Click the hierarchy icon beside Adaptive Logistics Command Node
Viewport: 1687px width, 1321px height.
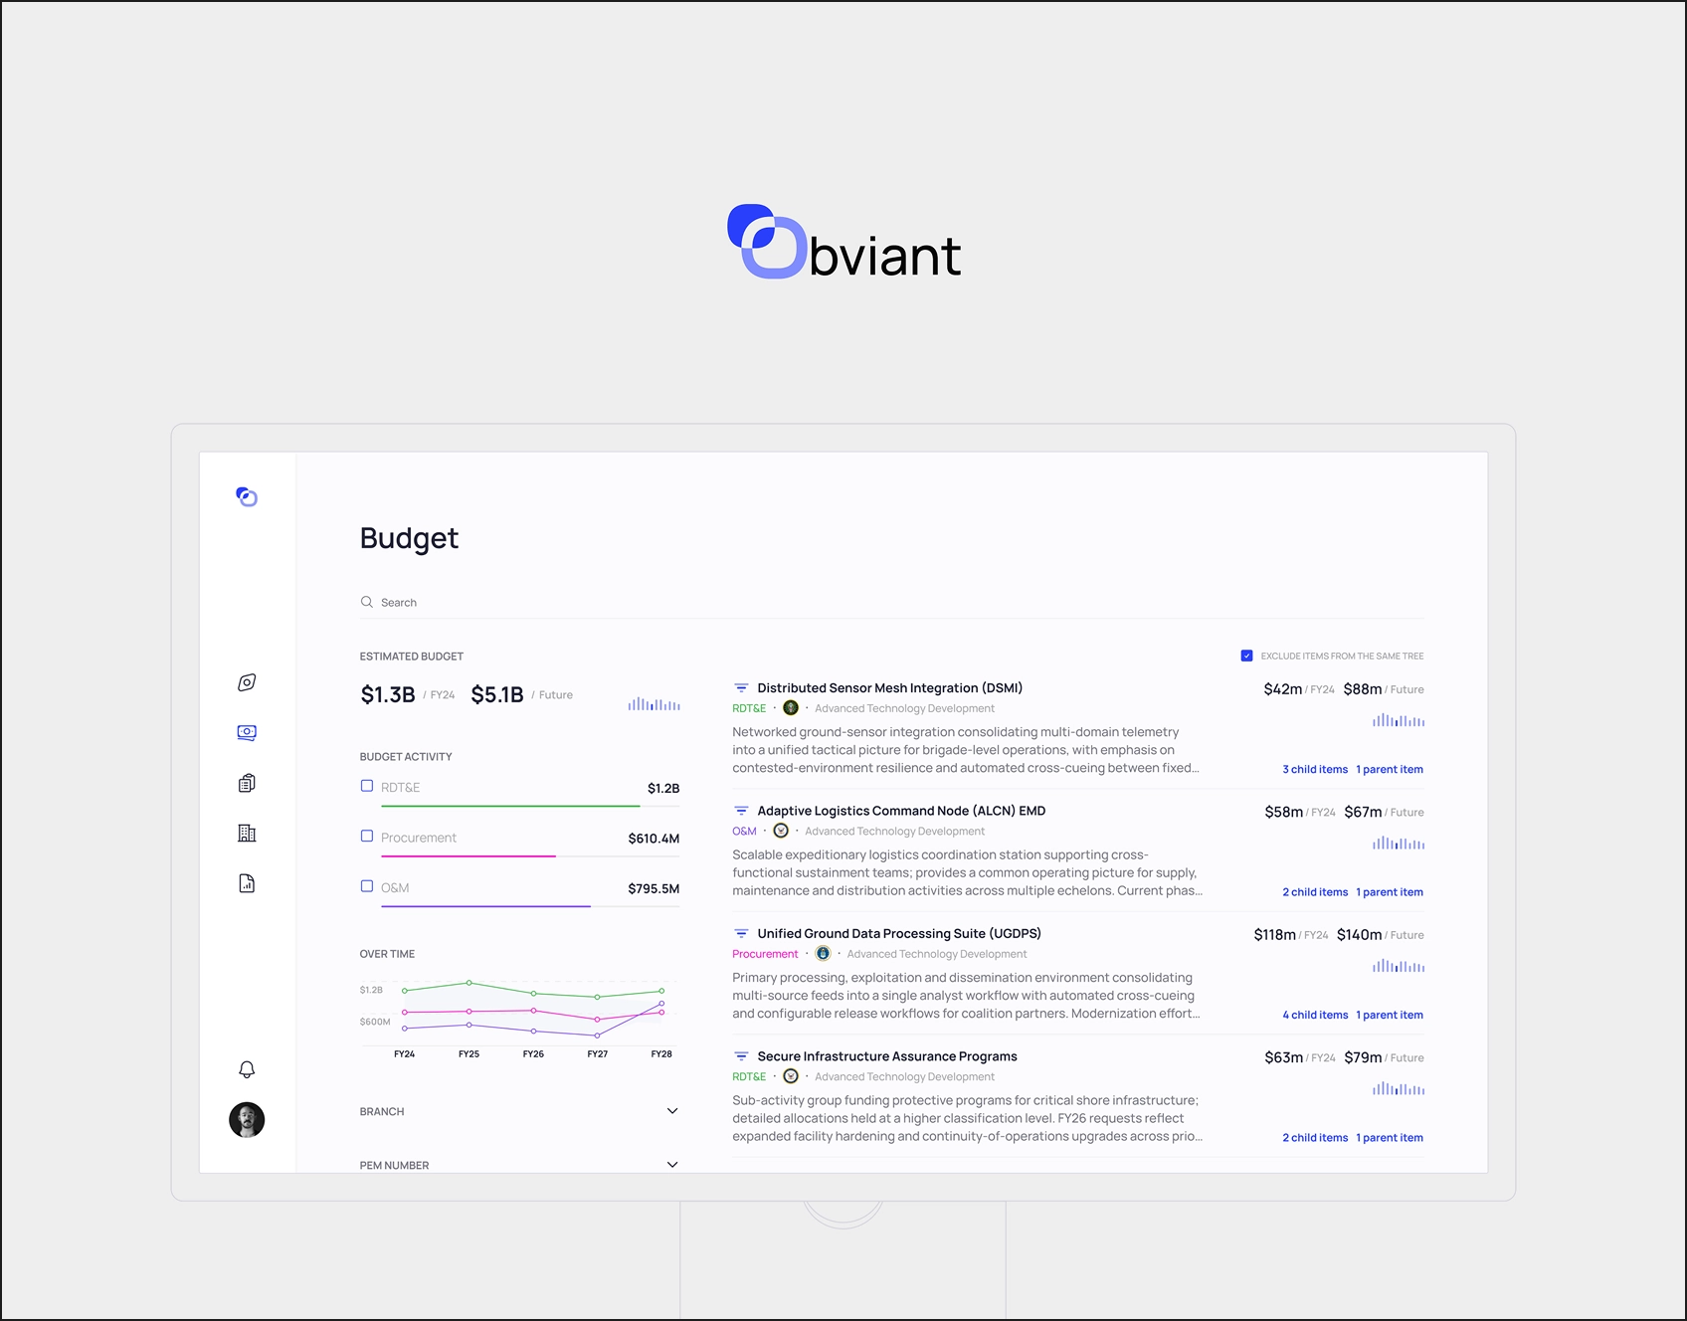click(741, 811)
